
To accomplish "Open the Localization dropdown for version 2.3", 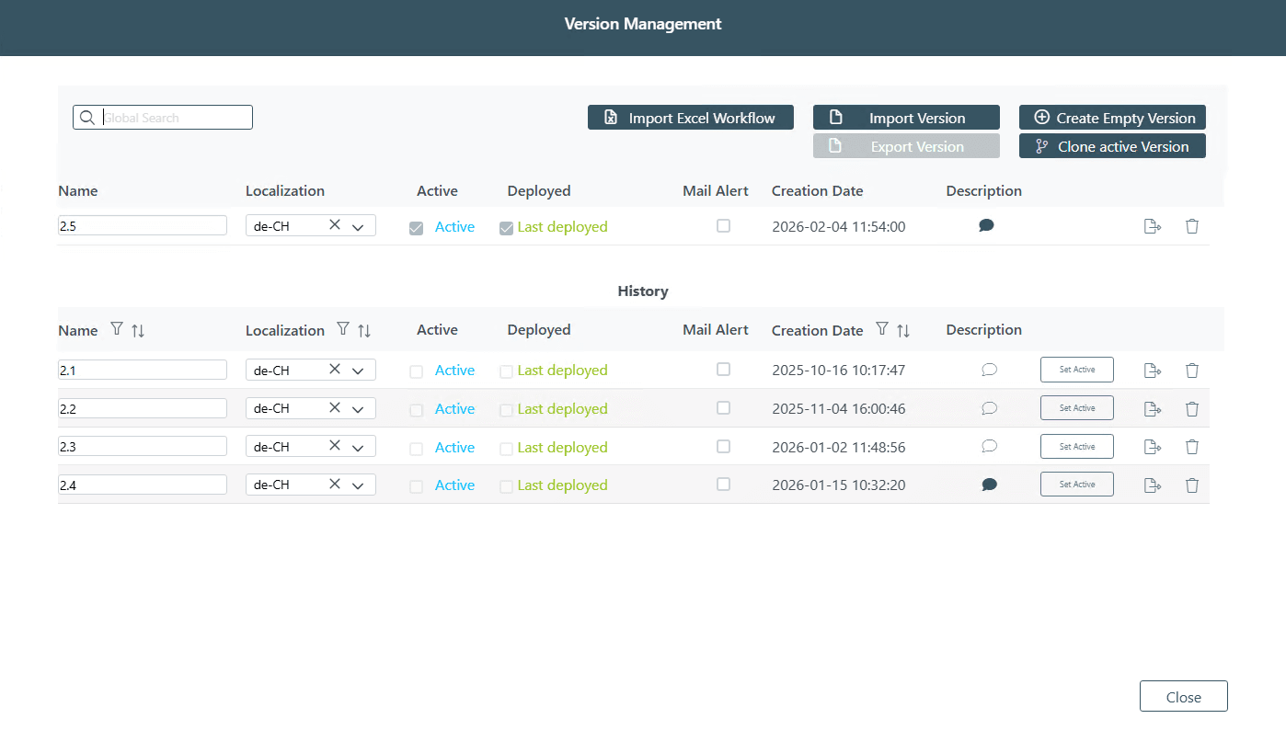I will 358,446.
